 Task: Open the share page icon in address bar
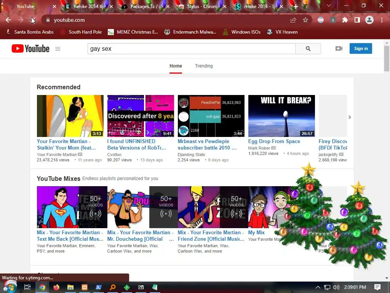click(x=293, y=20)
